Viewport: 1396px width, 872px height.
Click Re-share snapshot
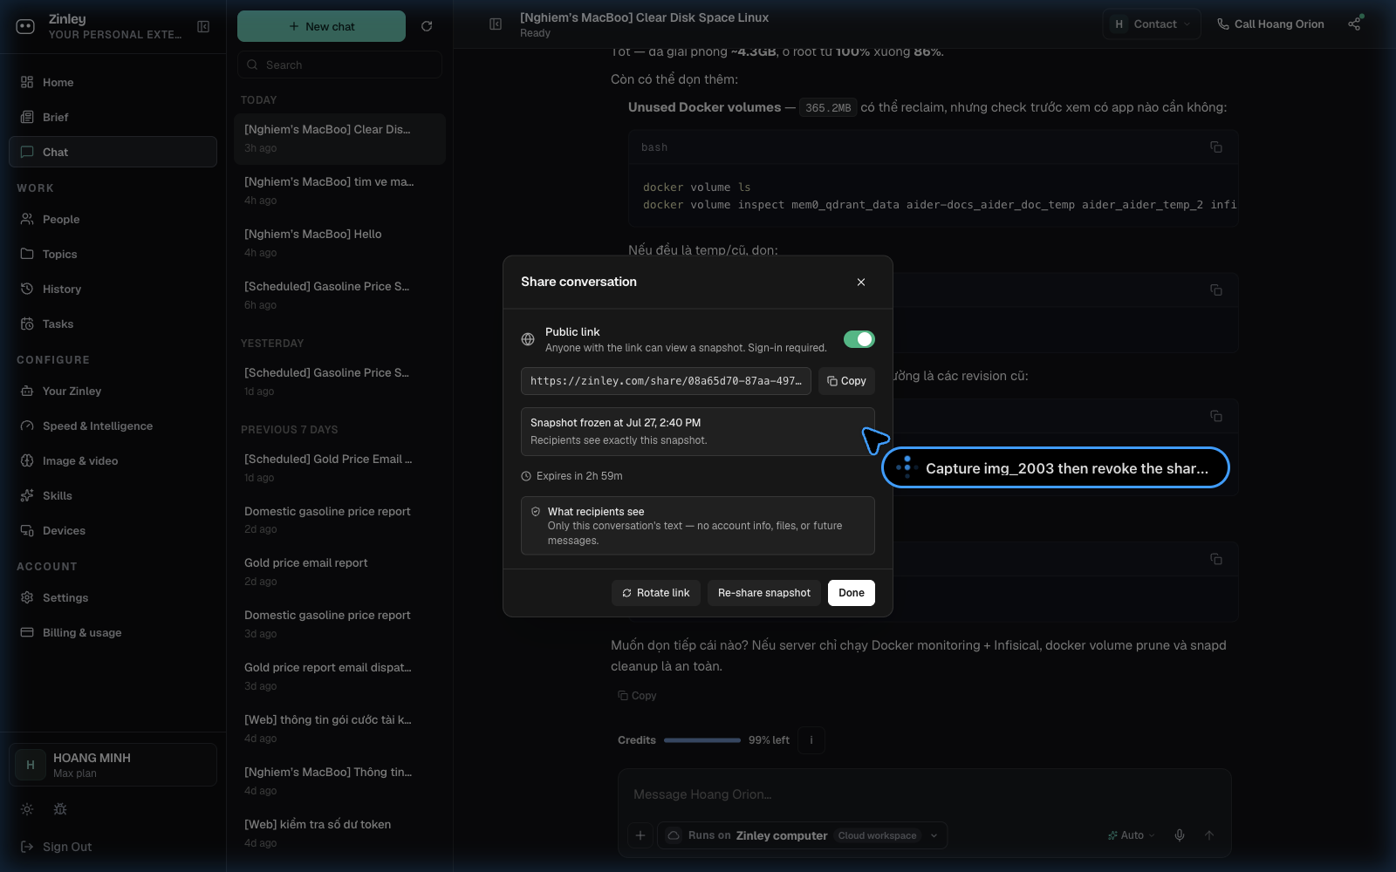[x=764, y=593]
